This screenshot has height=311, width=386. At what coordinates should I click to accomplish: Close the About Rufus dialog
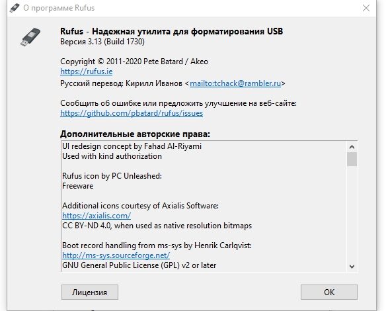366,8
